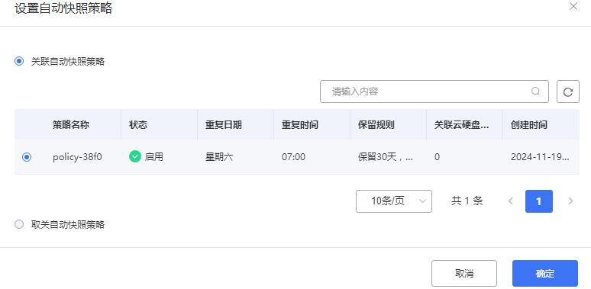The image size is (591, 289).
Task: Click the magnifier search icon
Action: click(x=535, y=91)
